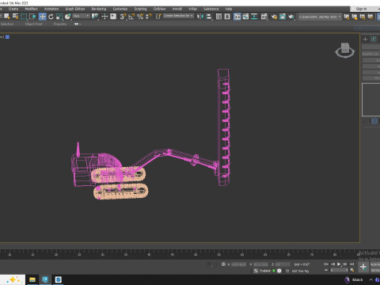Click second project folder icon after path
The height and width of the screenshot is (285, 380).
(x=355, y=17)
